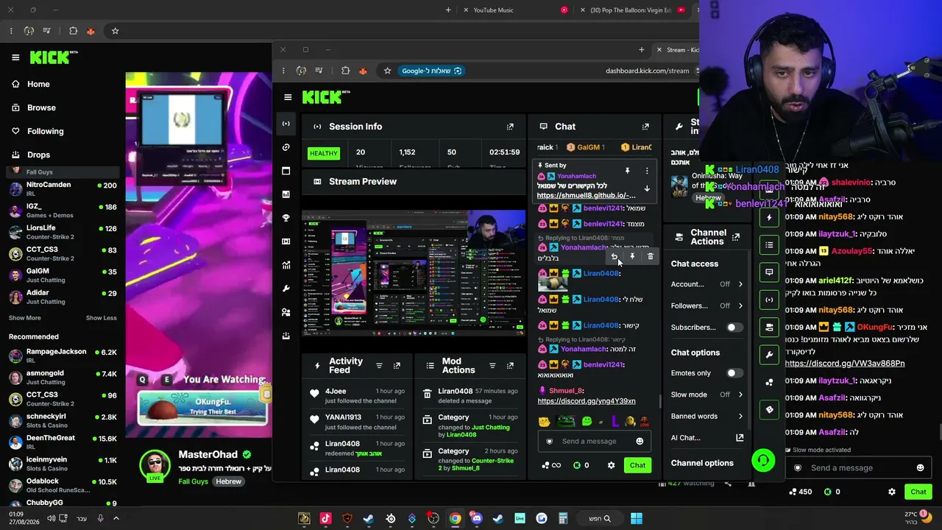Open AI Chat external settings
This screenshot has height=530, width=942.
pyautogui.click(x=740, y=438)
